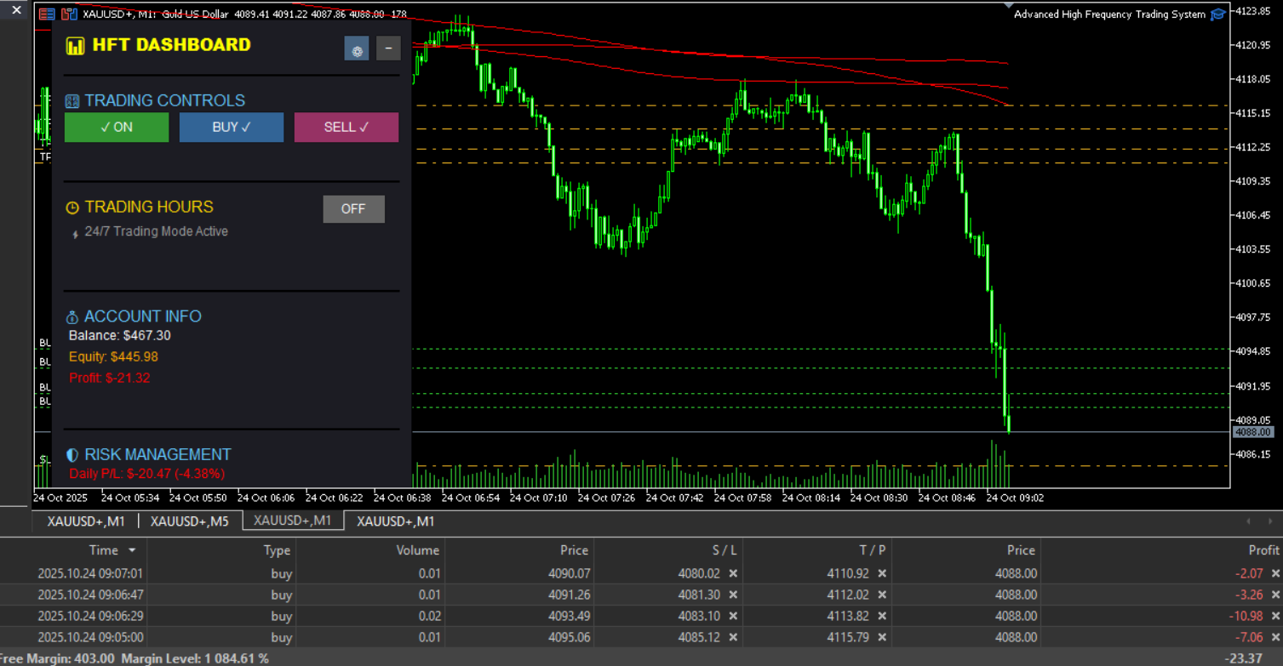Toggle the Trading Hours OFF switch
Image resolution: width=1283 pixels, height=666 pixels.
(x=353, y=209)
